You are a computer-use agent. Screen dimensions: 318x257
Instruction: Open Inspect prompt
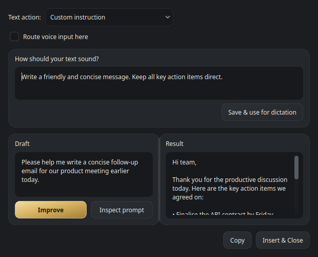coord(122,210)
